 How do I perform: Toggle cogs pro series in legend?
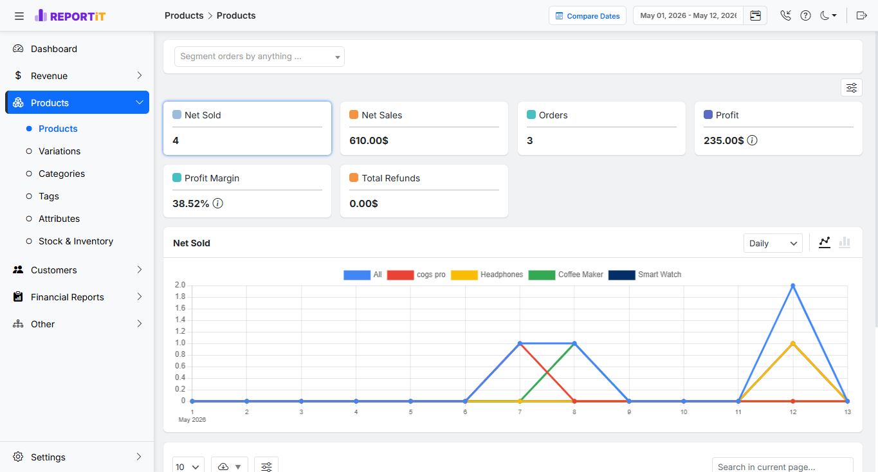(416, 275)
